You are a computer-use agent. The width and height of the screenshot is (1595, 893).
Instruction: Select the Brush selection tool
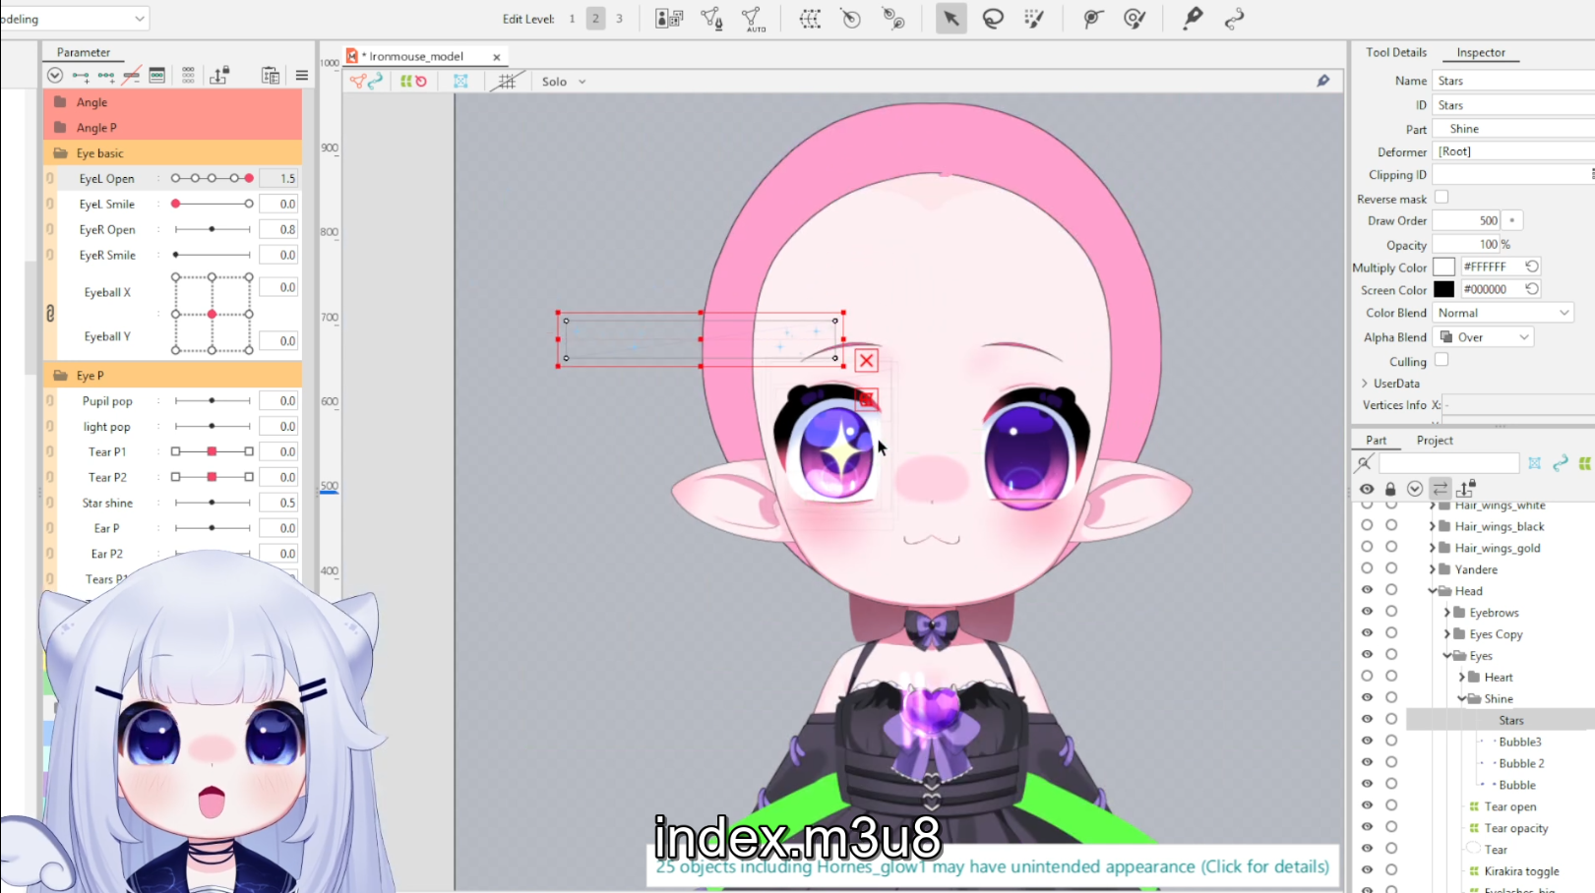click(1034, 19)
